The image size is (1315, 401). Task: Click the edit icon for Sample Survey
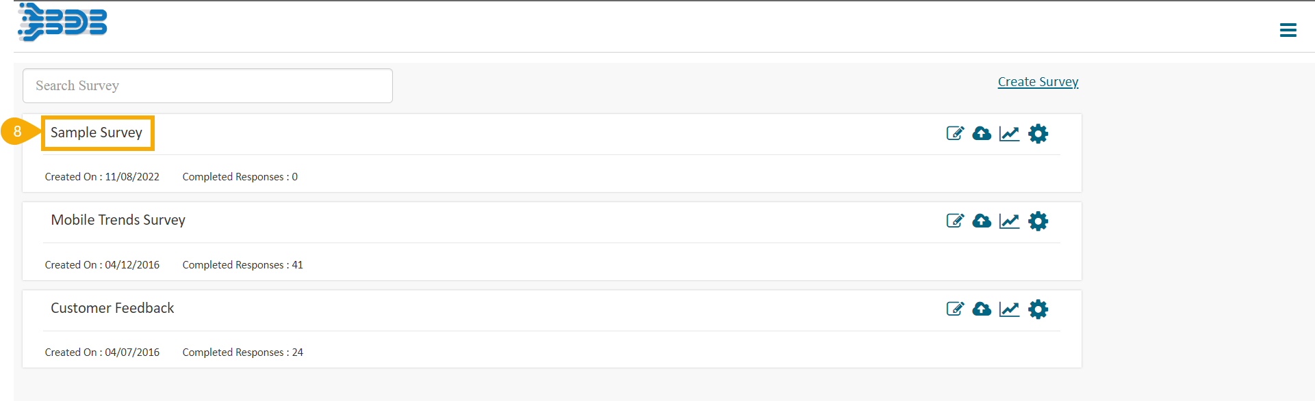955,133
